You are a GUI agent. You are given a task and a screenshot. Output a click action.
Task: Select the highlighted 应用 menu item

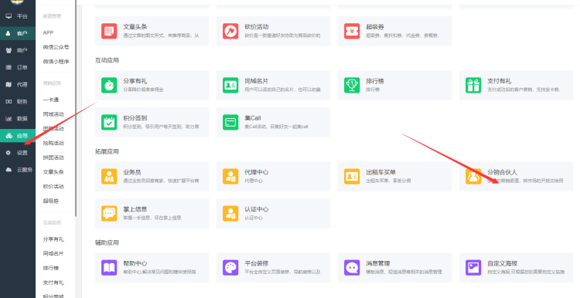[18, 136]
